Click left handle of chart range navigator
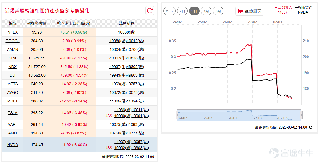This screenshot has height=163, width=319. pos(177,115)
